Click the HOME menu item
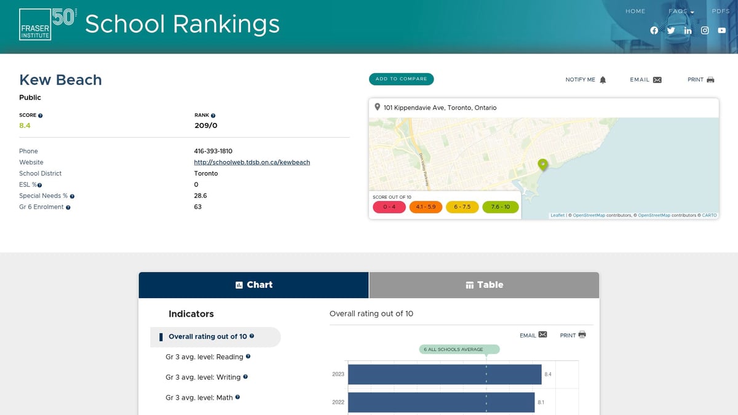The width and height of the screenshot is (738, 415). pos(635,11)
